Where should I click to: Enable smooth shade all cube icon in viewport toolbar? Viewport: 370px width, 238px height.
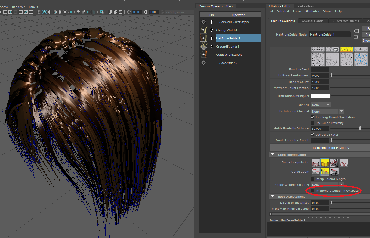44,12
